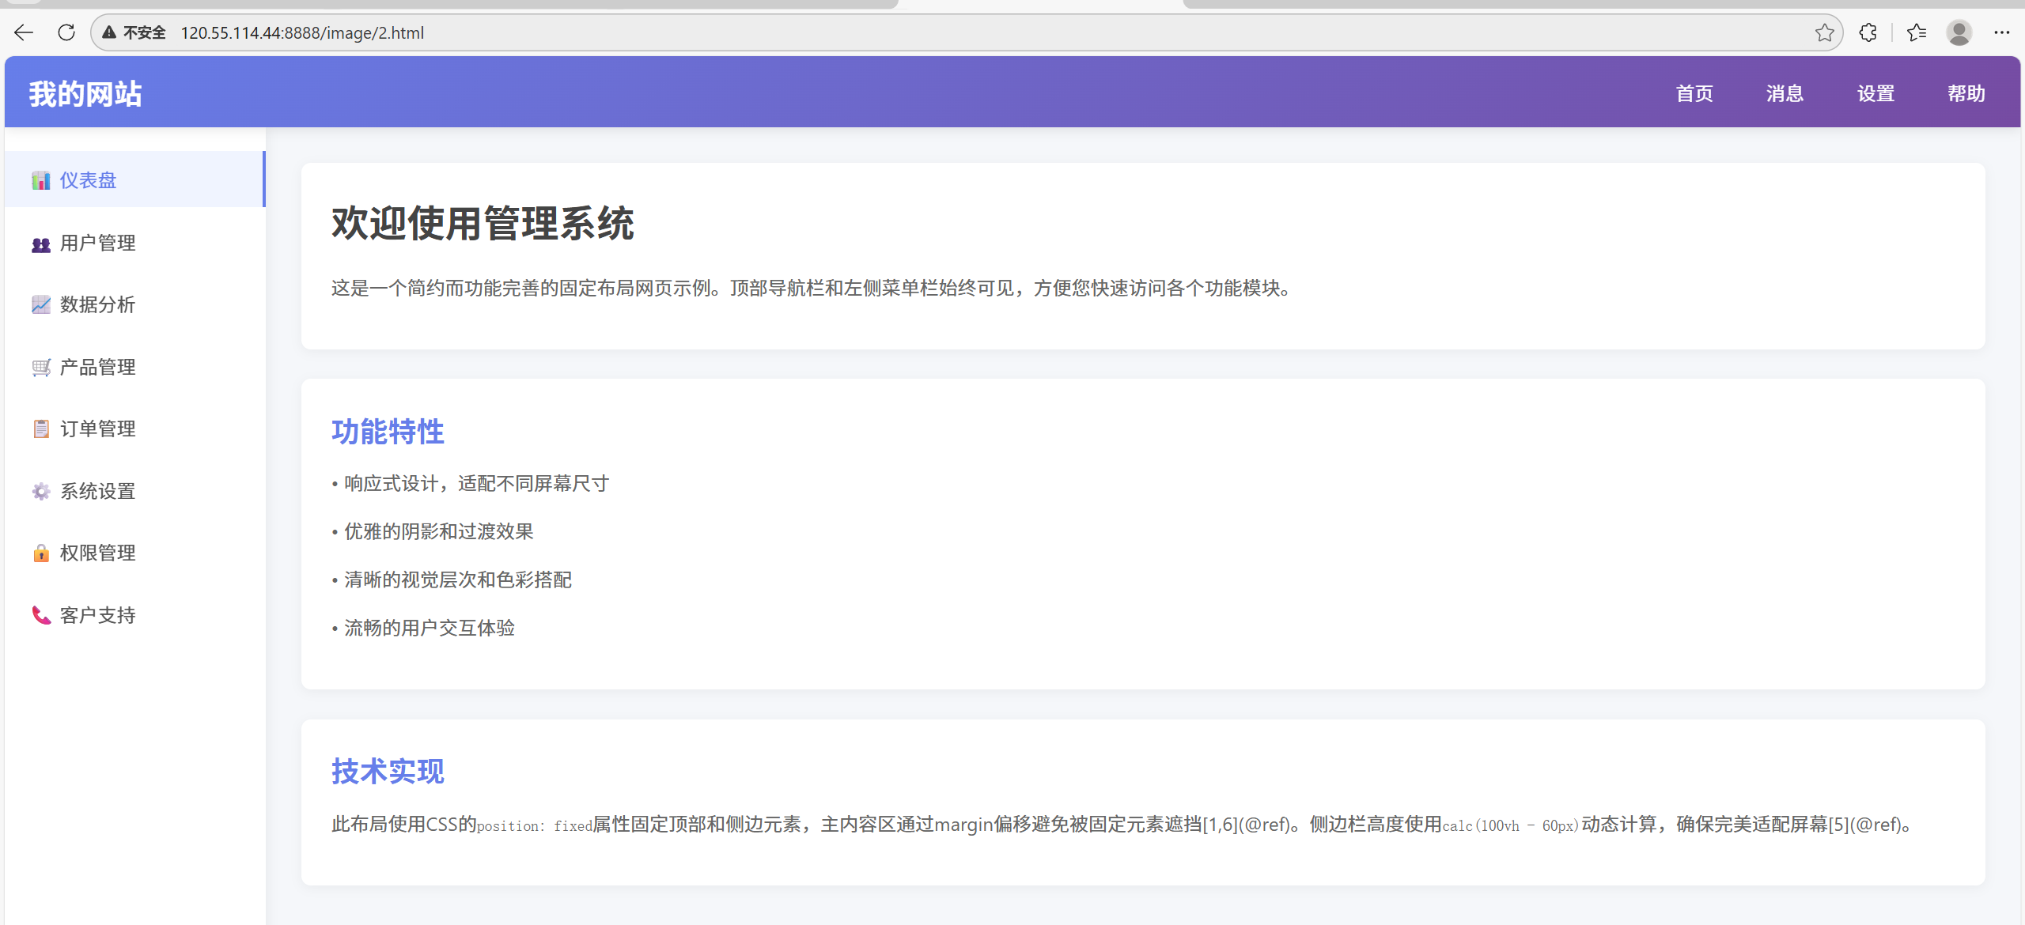This screenshot has width=2025, height=925.
Task: Click the system settings gear icon
Action: 41,492
